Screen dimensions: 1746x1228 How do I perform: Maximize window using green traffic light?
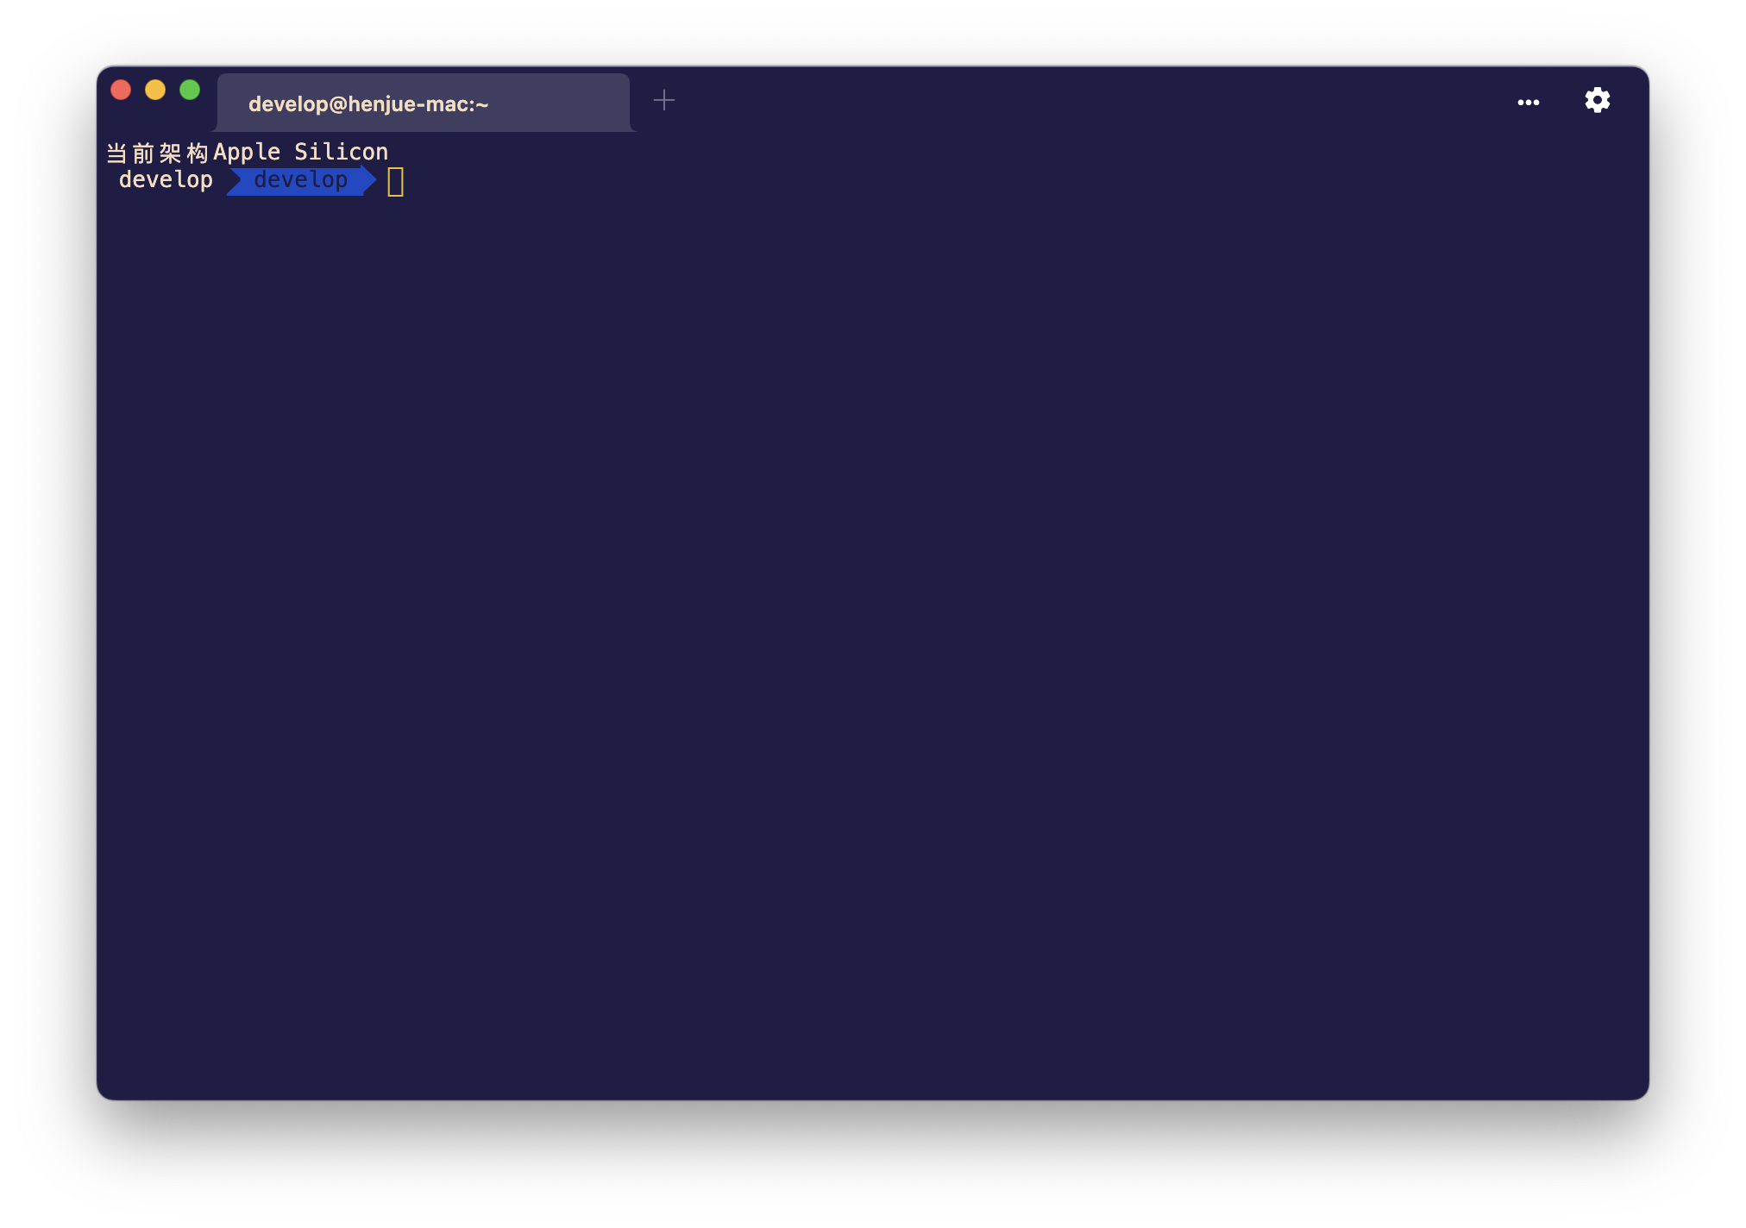[190, 90]
